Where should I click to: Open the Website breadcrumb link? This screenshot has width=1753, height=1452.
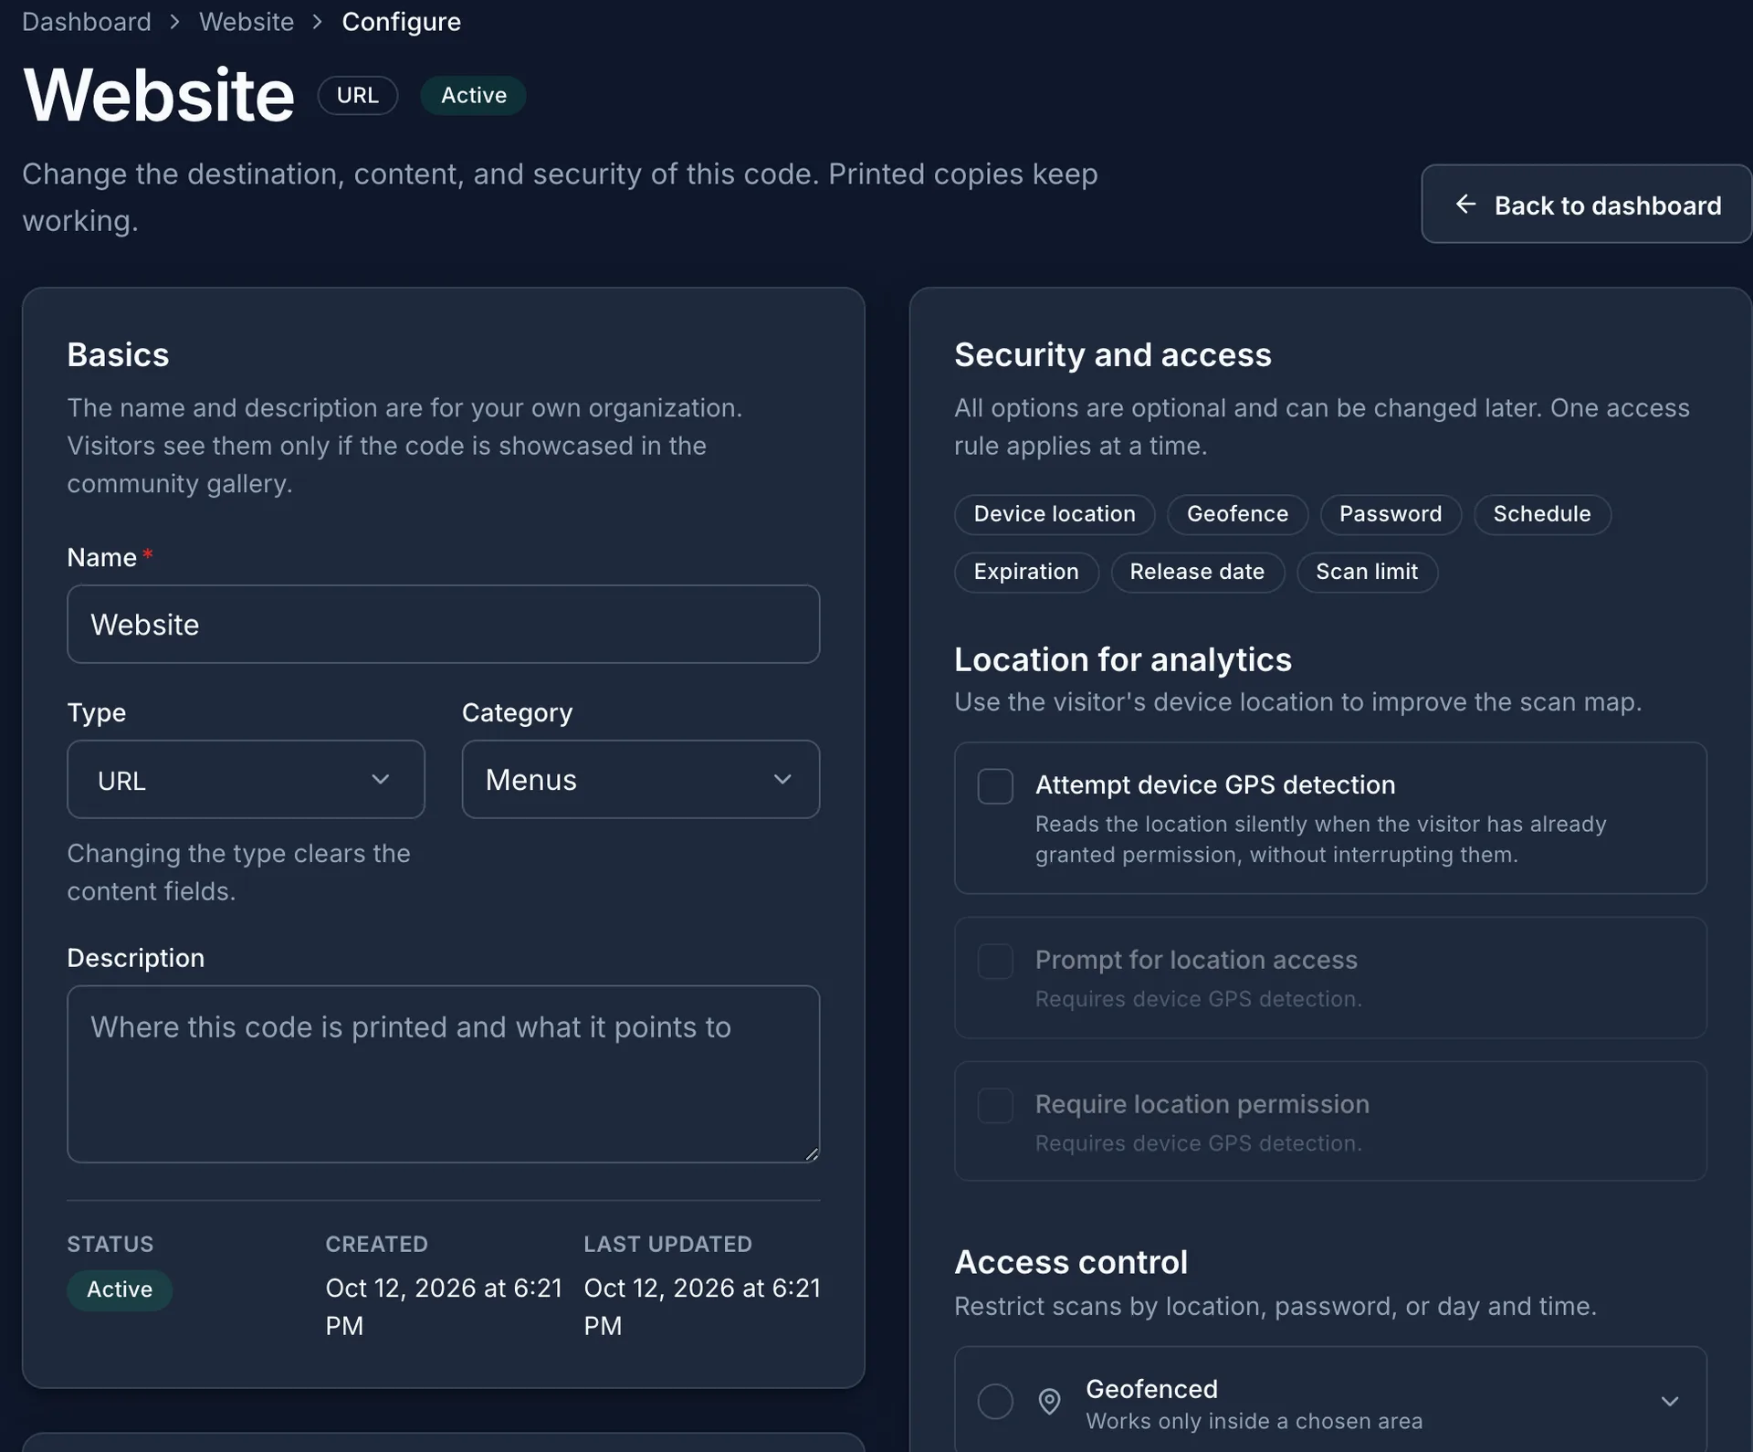pos(247,22)
